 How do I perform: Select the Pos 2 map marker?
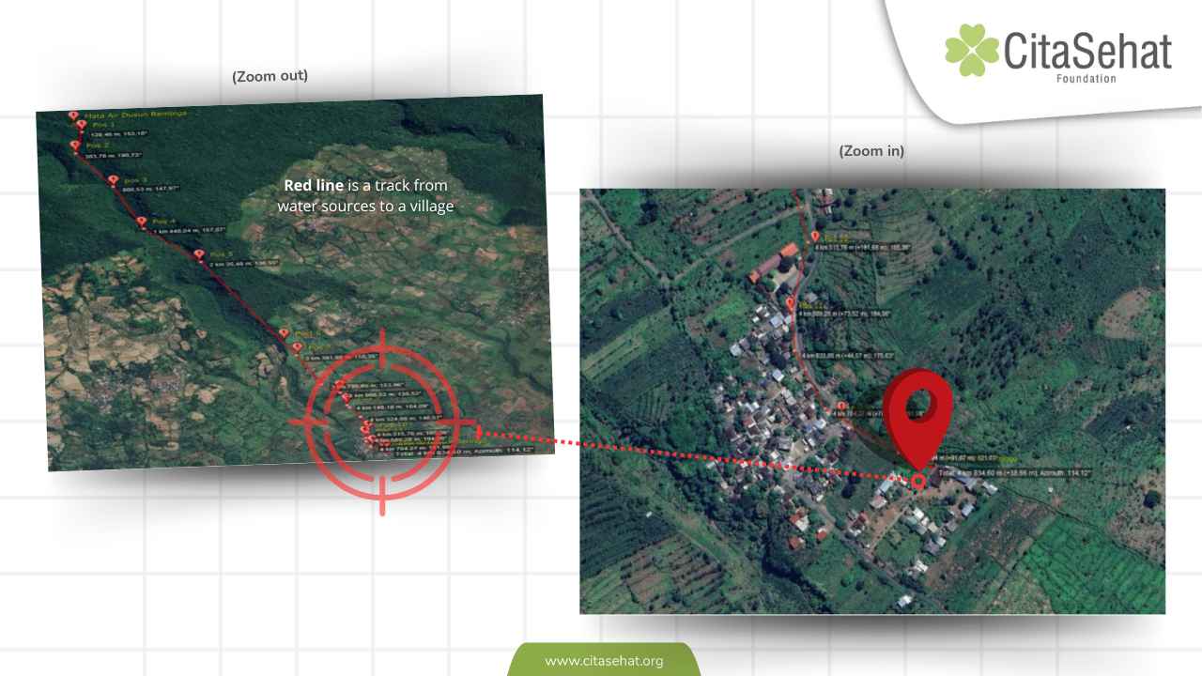[x=75, y=146]
